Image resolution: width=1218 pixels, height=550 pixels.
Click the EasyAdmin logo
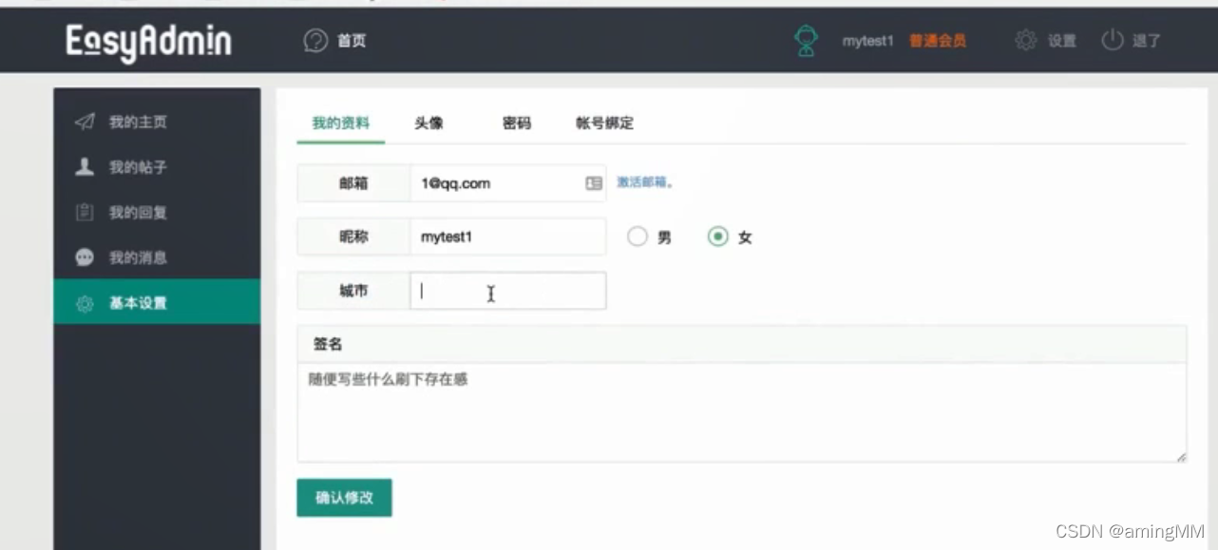[x=147, y=40]
